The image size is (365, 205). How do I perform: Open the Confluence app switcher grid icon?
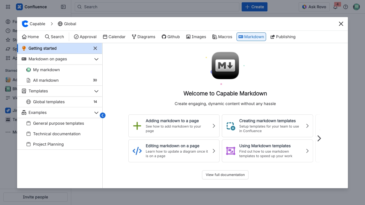tap(8, 7)
